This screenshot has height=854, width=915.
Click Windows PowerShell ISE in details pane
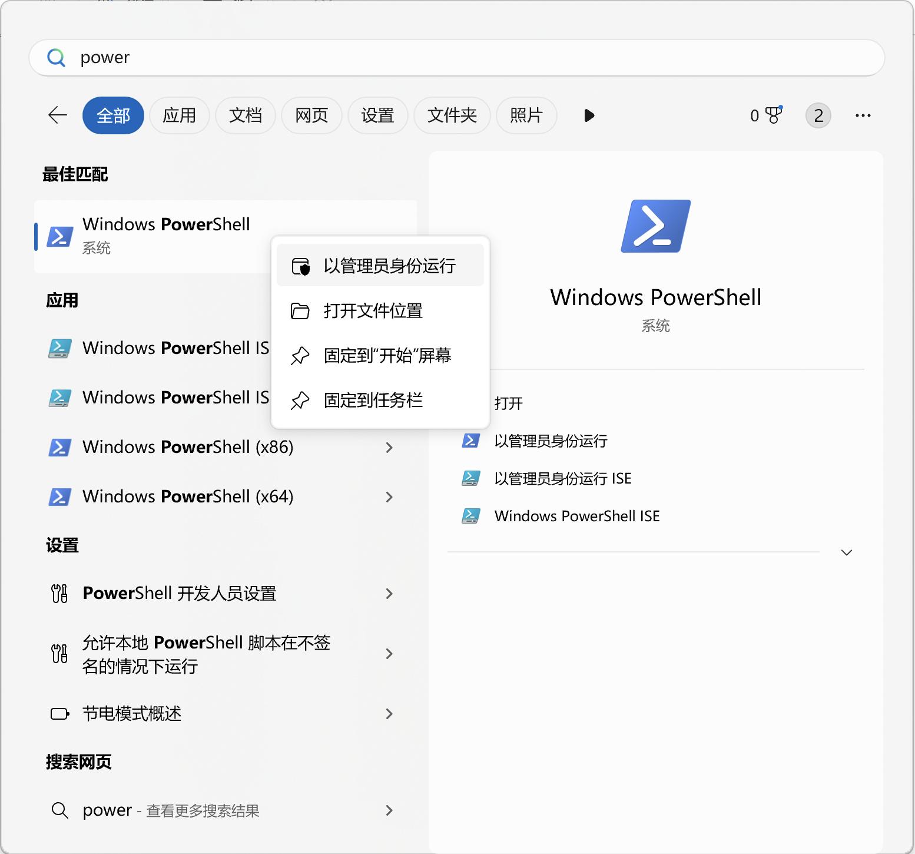click(x=577, y=516)
